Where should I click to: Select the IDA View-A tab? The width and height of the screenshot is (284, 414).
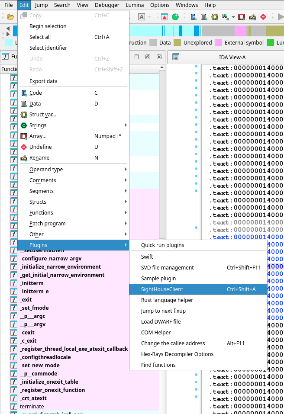232,57
